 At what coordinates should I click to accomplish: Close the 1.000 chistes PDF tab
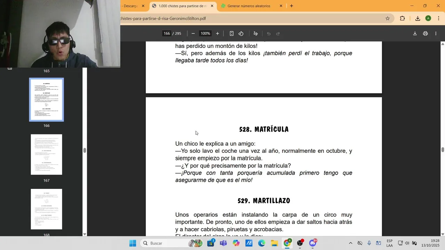point(212,6)
